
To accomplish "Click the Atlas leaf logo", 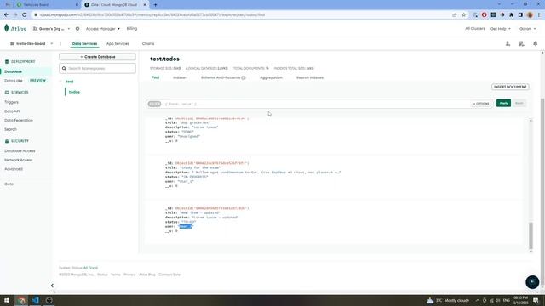I will (x=7, y=28).
